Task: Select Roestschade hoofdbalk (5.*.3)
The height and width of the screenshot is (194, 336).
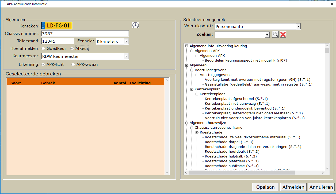Action: 232,151
